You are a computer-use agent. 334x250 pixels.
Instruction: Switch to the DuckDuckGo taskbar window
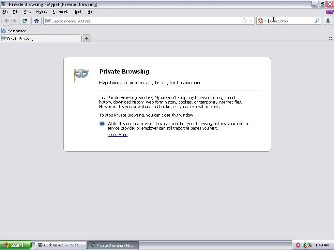[x=61, y=245]
